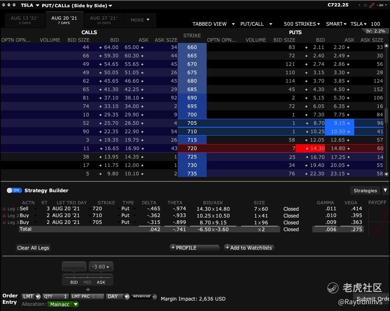This screenshot has height=311, width=390.
Task: Click the + PROFILE button
Action: (194, 248)
